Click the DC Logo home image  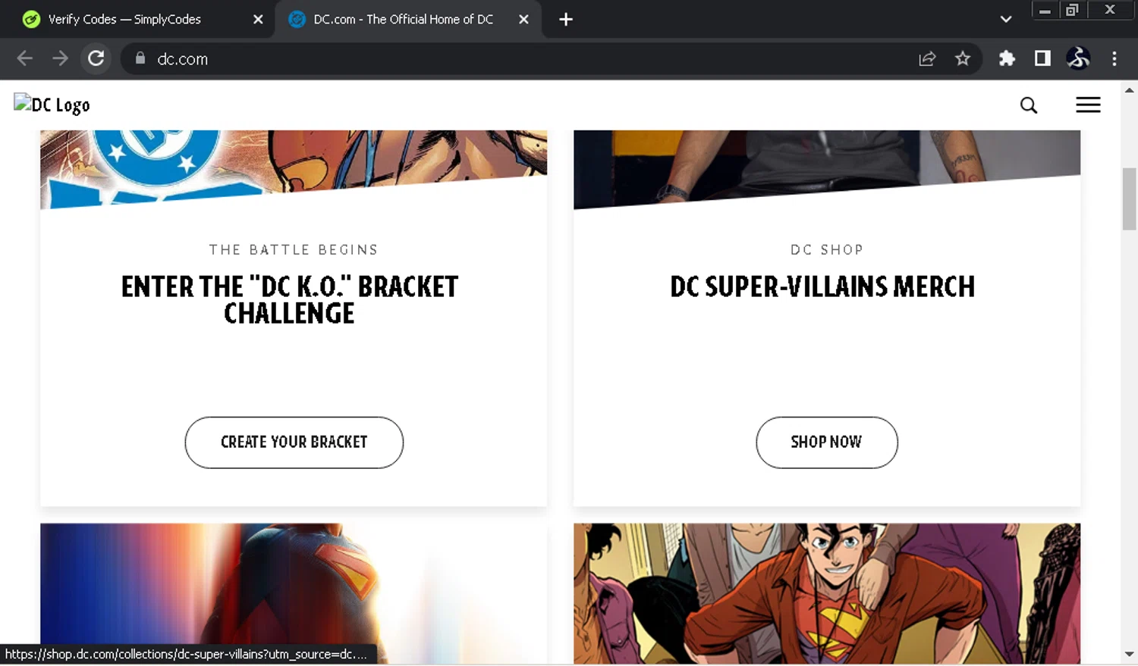[x=52, y=105]
